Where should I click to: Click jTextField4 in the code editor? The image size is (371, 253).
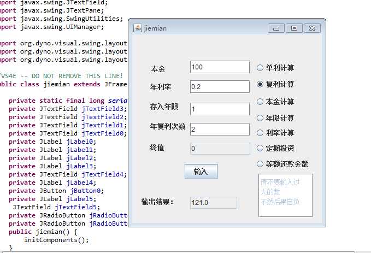[103, 174]
